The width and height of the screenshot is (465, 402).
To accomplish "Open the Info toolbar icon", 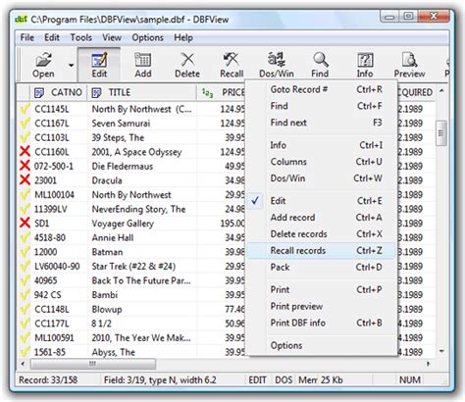I will (365, 65).
